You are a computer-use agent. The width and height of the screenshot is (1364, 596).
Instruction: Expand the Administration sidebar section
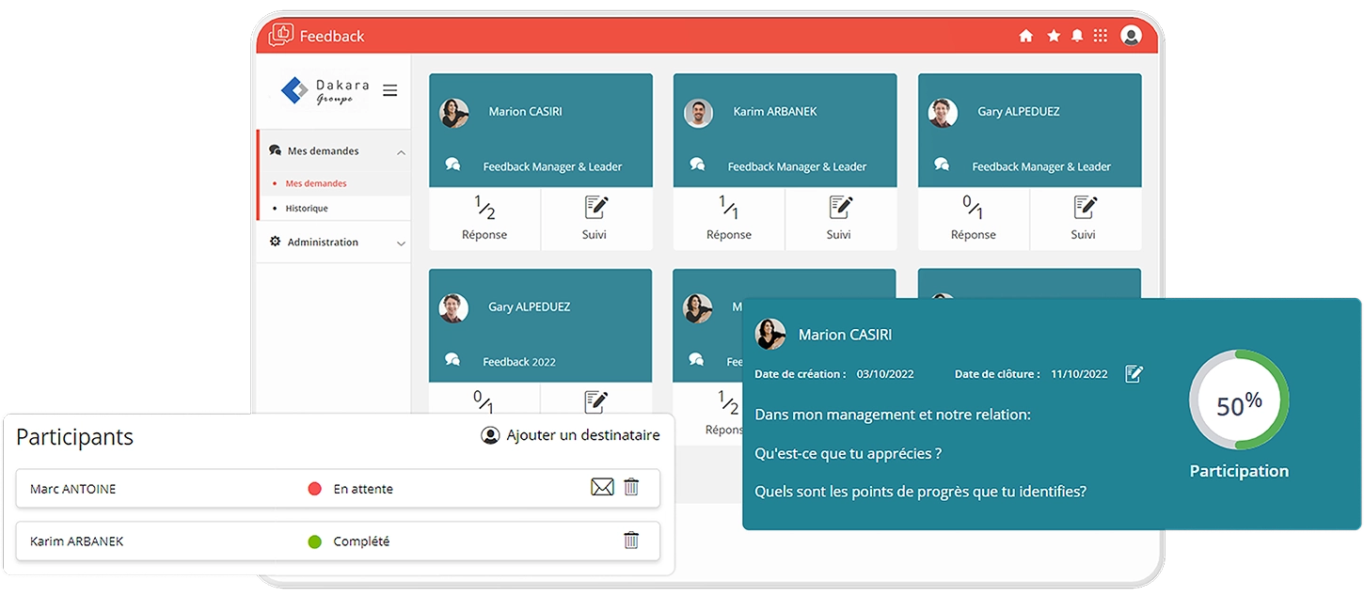point(401,243)
